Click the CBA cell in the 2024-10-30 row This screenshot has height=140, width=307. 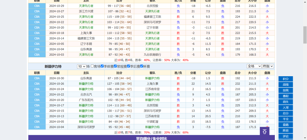coord(37,78)
